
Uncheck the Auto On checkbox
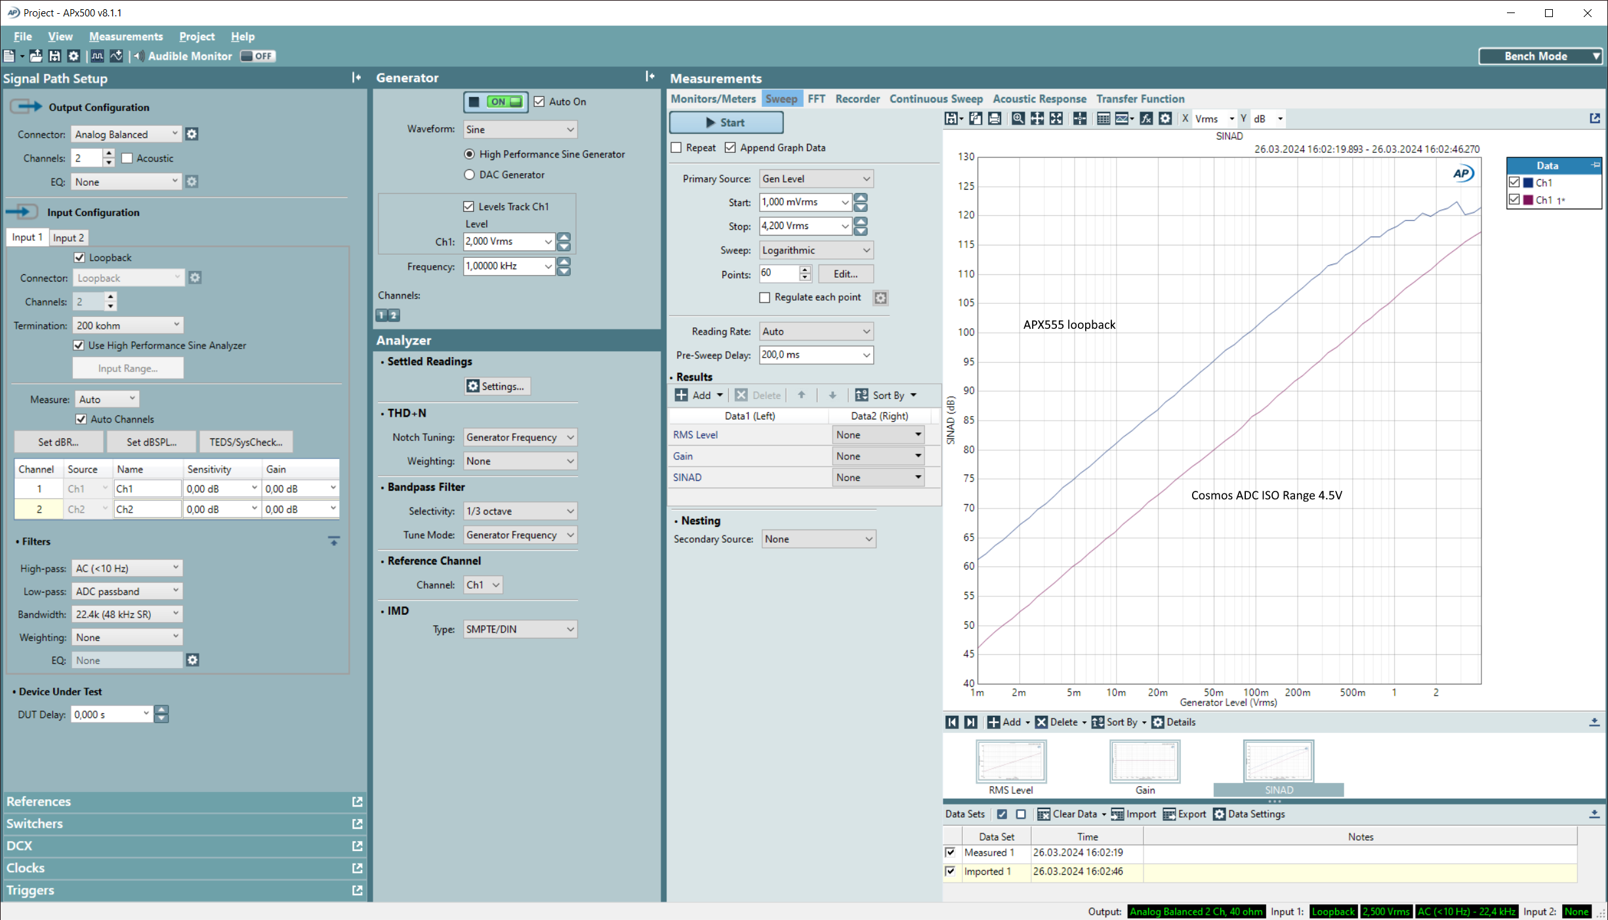[539, 102]
